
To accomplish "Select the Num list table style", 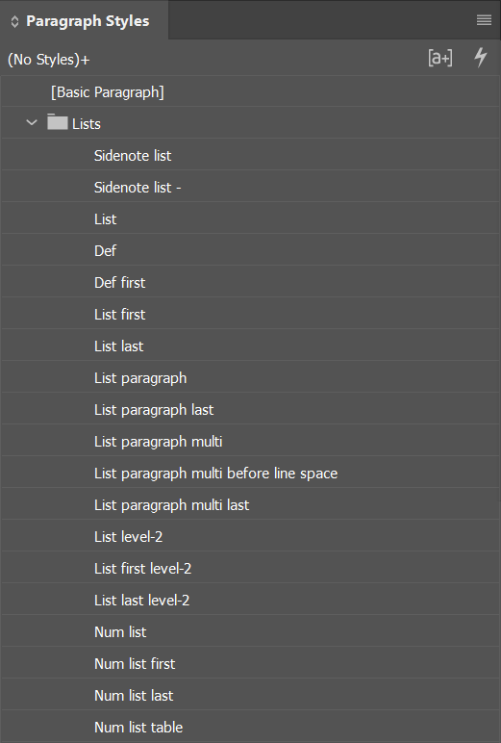I will [x=250, y=727].
